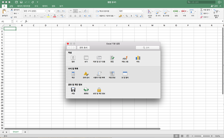The image size is (224, 138).
Task: Switch to 수식 (Formulas) ribbon tab
Action: [x=36, y=6]
